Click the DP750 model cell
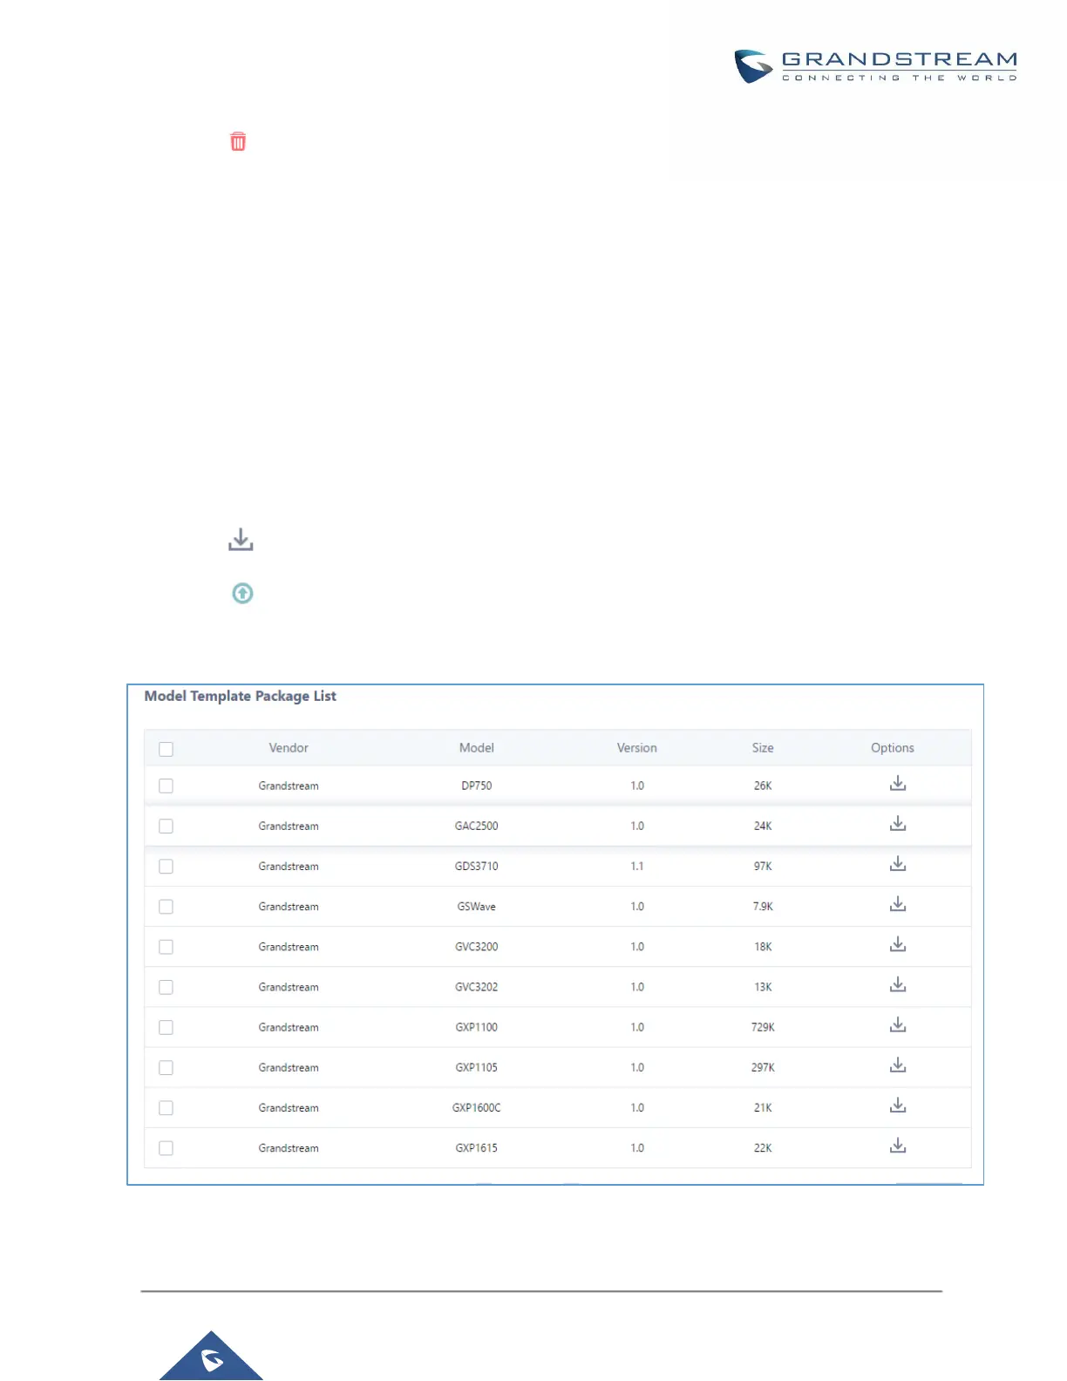1067x1381 pixels. (477, 786)
